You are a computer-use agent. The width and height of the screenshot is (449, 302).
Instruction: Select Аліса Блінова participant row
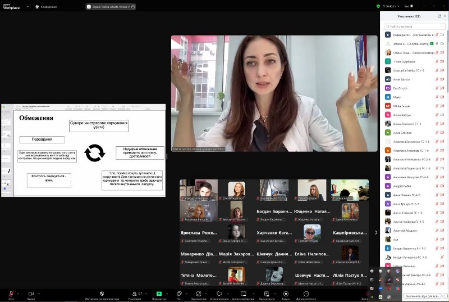pyautogui.click(x=414, y=133)
